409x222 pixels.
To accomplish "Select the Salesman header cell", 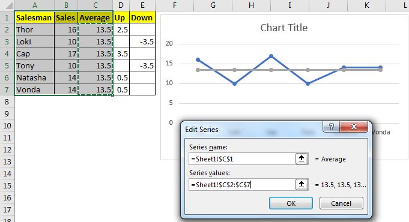I will (x=34, y=18).
